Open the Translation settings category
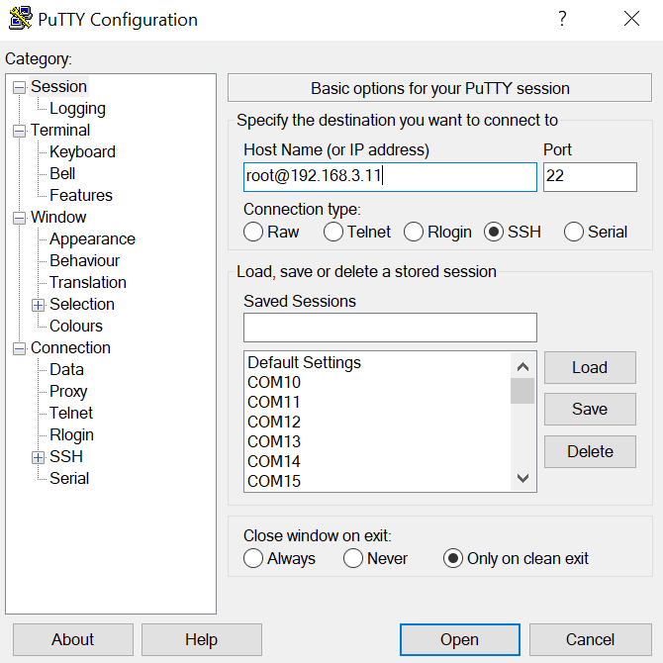The width and height of the screenshot is (663, 663). coord(87,282)
